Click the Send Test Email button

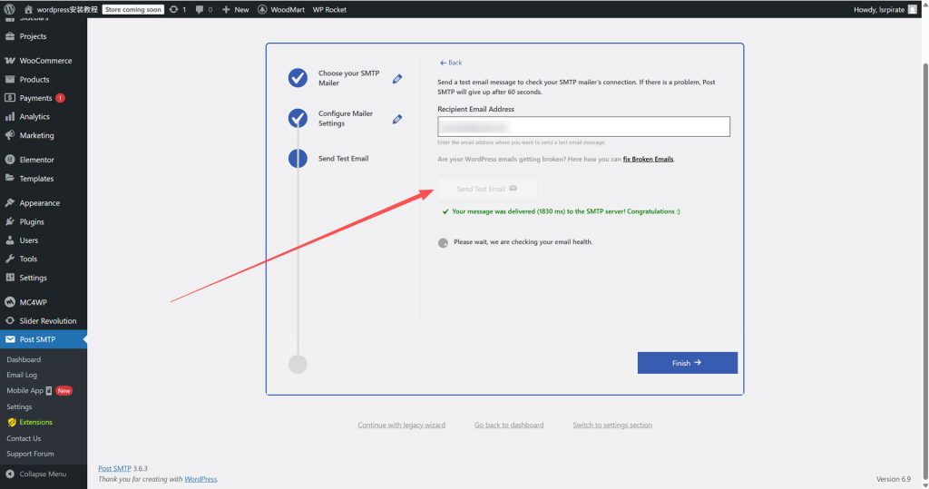(487, 189)
